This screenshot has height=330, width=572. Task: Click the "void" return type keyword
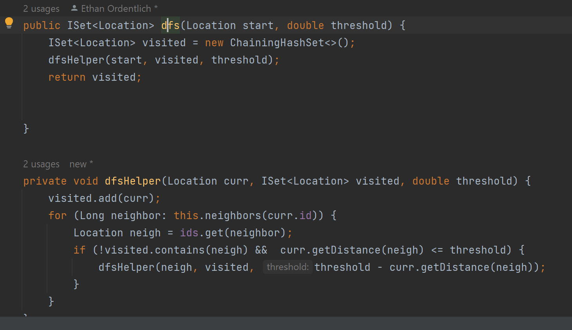pyautogui.click(x=86, y=181)
